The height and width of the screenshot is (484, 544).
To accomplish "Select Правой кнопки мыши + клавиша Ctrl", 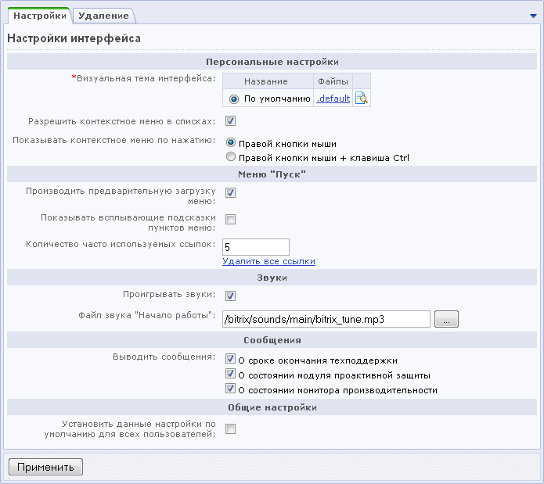I will (x=230, y=157).
